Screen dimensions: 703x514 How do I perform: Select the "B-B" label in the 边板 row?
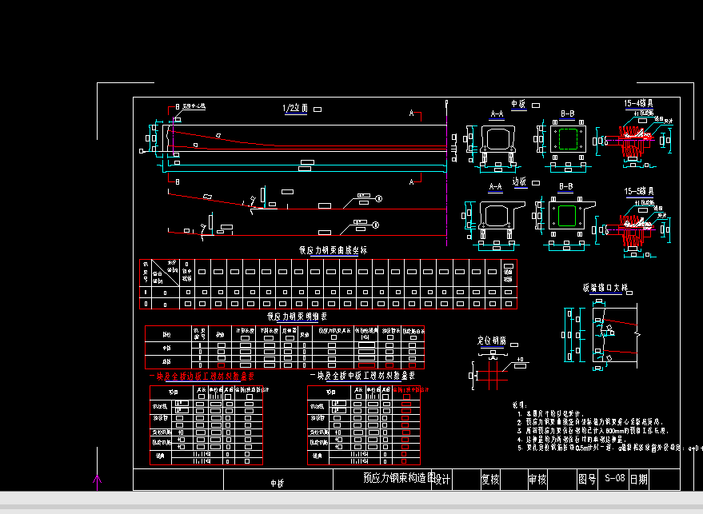click(565, 186)
